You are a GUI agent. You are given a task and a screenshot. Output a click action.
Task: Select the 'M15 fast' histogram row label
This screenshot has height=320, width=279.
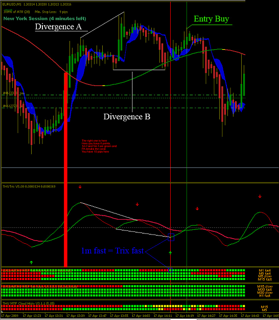[x=265, y=279]
